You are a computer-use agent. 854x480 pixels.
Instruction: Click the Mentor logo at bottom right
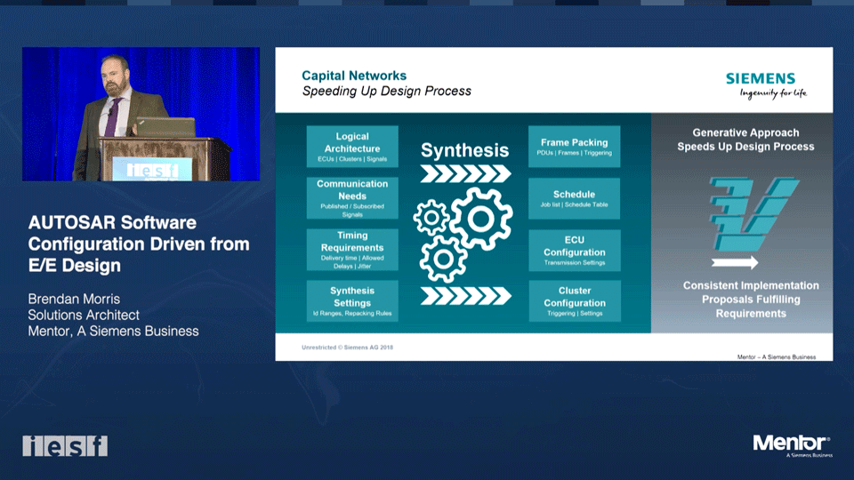[793, 445]
